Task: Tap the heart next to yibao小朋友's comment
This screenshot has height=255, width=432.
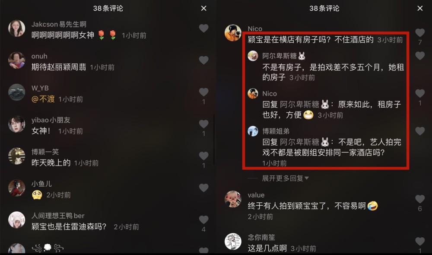Action: click(x=203, y=124)
